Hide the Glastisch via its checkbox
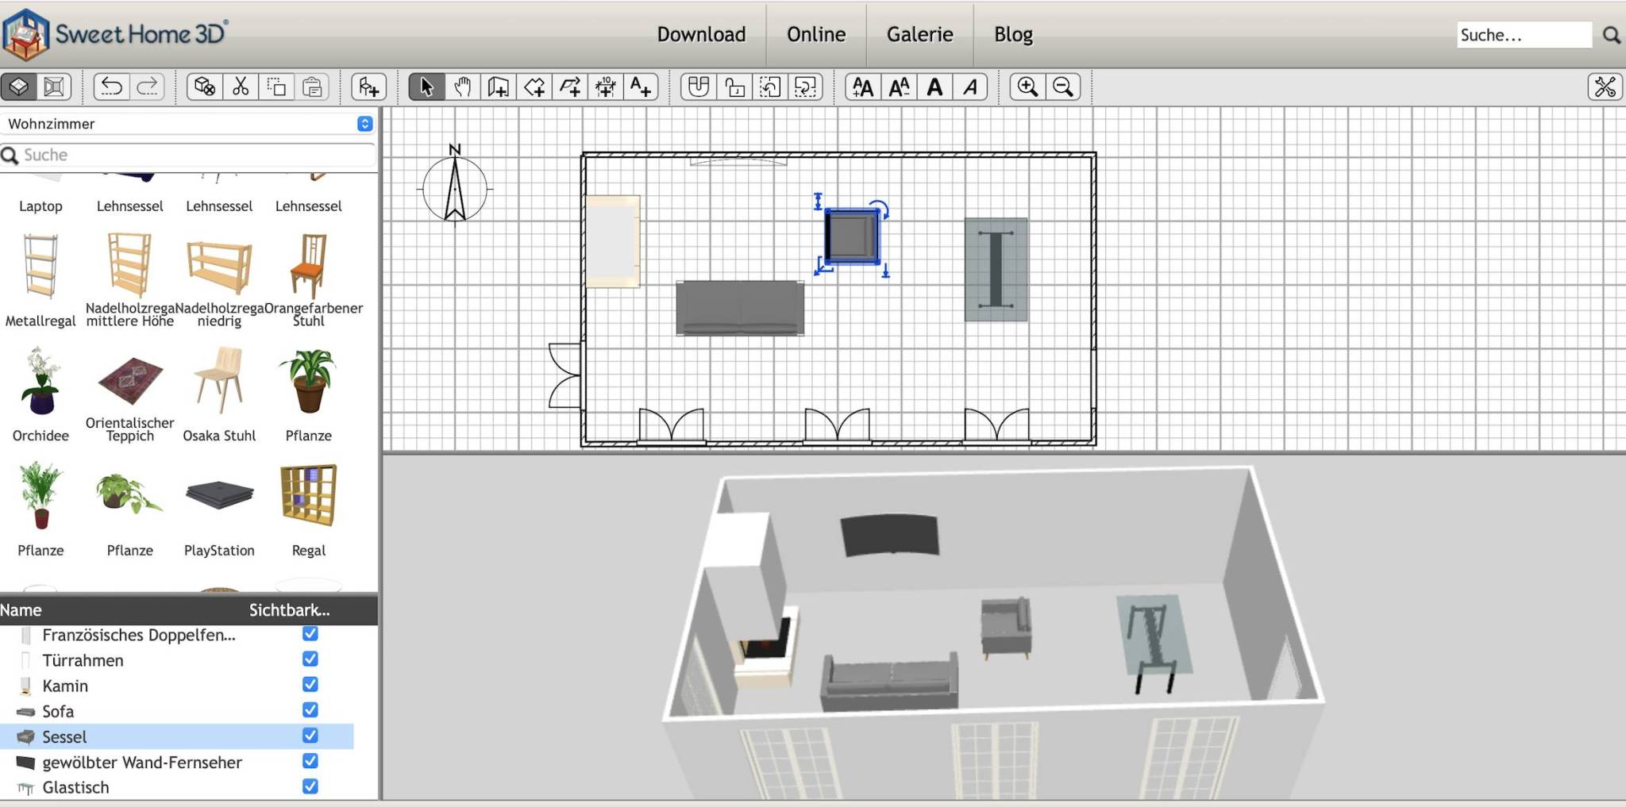The height and width of the screenshot is (807, 1626). click(310, 786)
